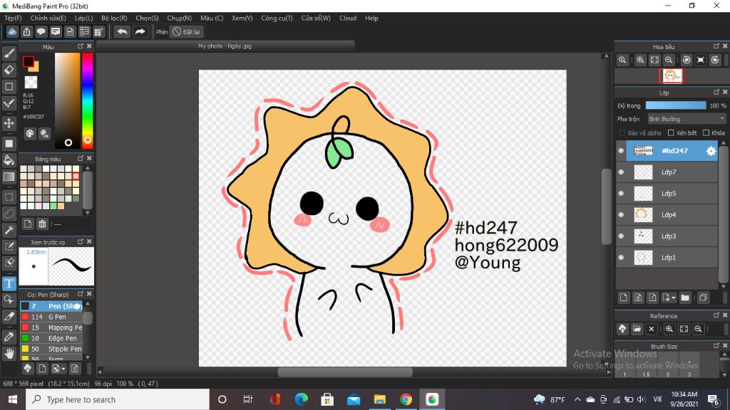Pick a hue on the rainbow color bar
The height and width of the screenshot is (410, 730).
pyautogui.click(x=87, y=100)
